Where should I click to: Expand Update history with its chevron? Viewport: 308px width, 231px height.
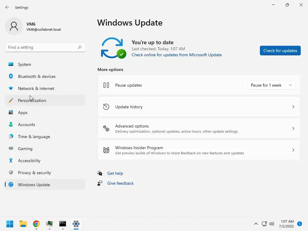tap(293, 107)
